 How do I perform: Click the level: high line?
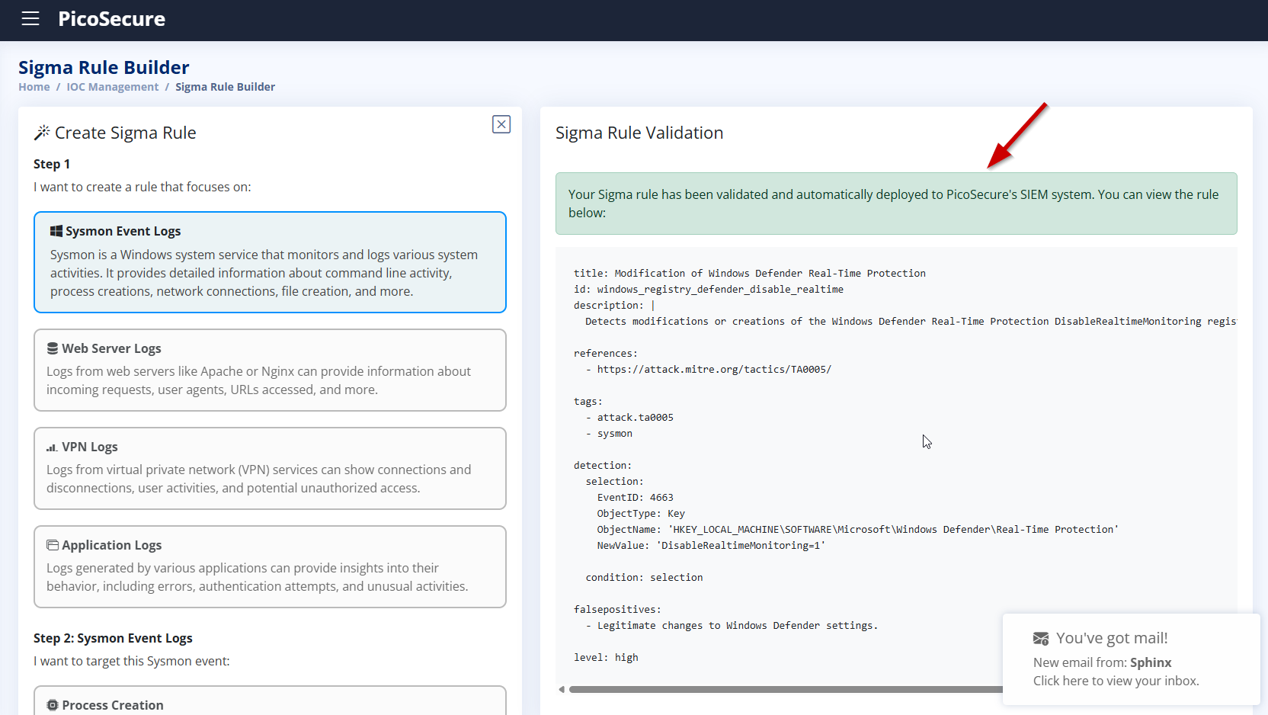pyautogui.click(x=606, y=657)
